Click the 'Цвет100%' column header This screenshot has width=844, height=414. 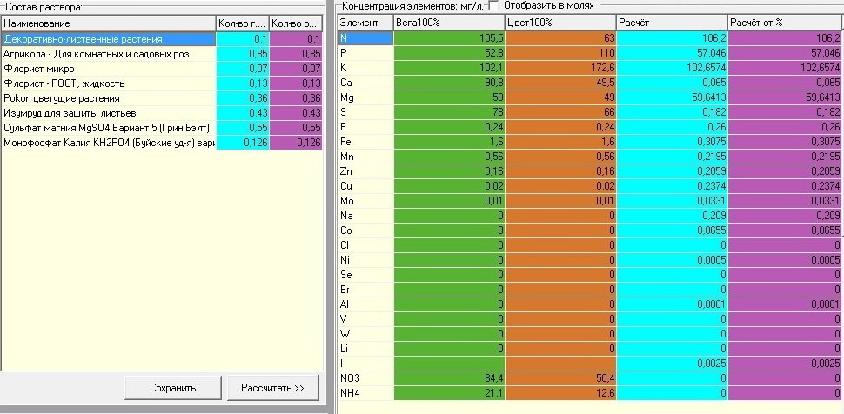560,23
